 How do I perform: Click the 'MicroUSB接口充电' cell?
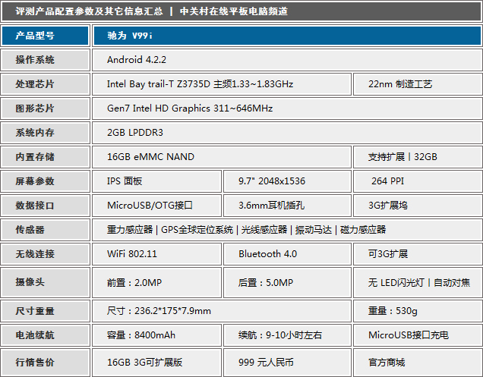coord(418,335)
